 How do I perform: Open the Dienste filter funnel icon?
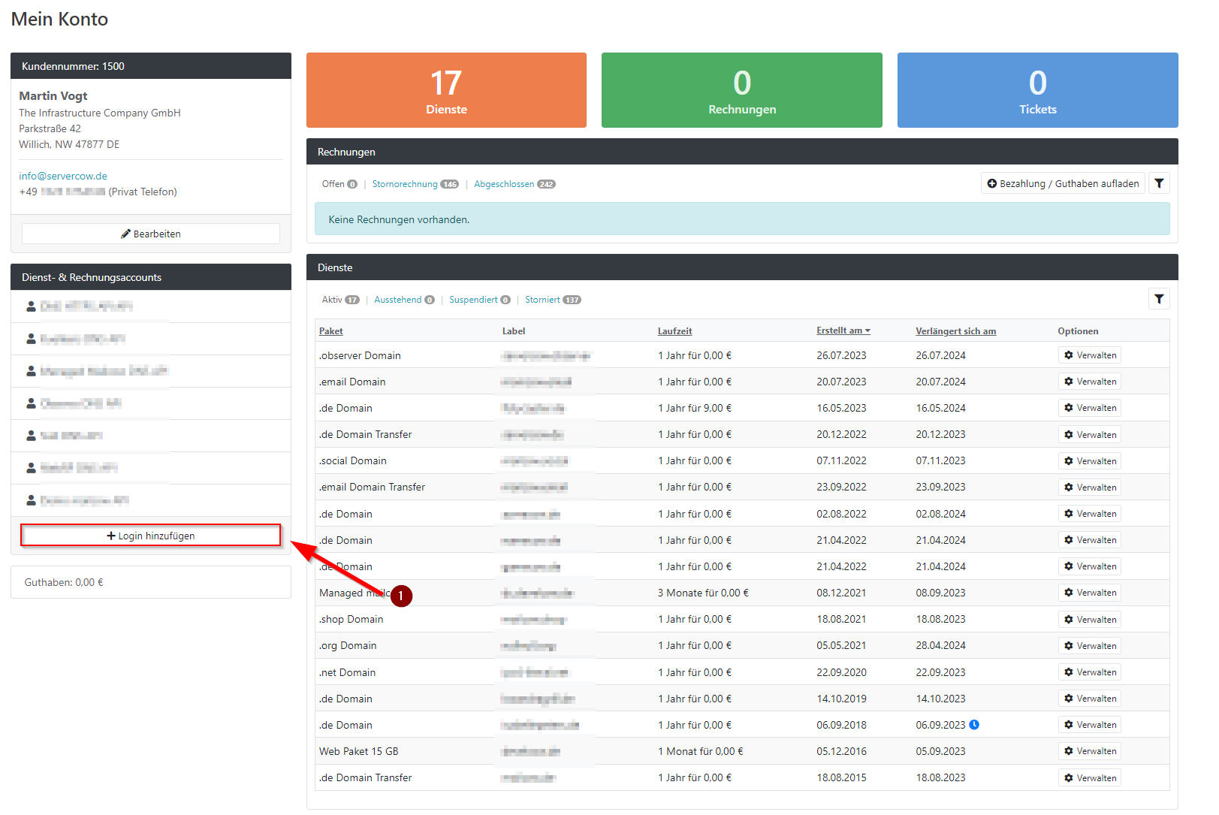pos(1160,299)
